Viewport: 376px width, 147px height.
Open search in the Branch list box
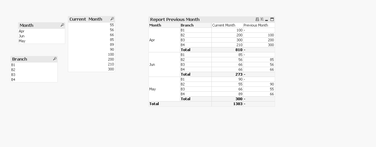click(55, 59)
